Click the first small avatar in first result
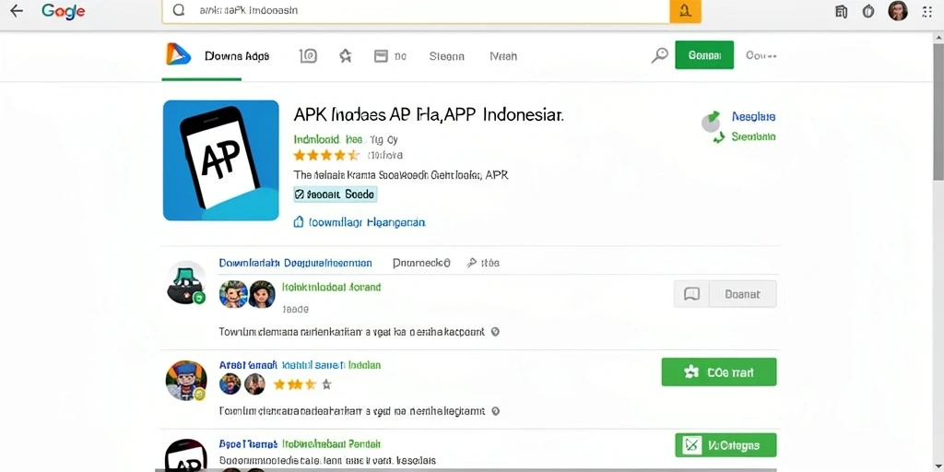This screenshot has width=944, height=472. tap(233, 294)
